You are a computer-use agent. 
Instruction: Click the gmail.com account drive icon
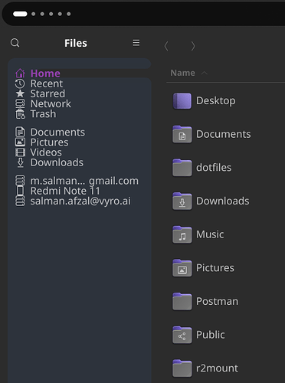pyautogui.click(x=20, y=181)
